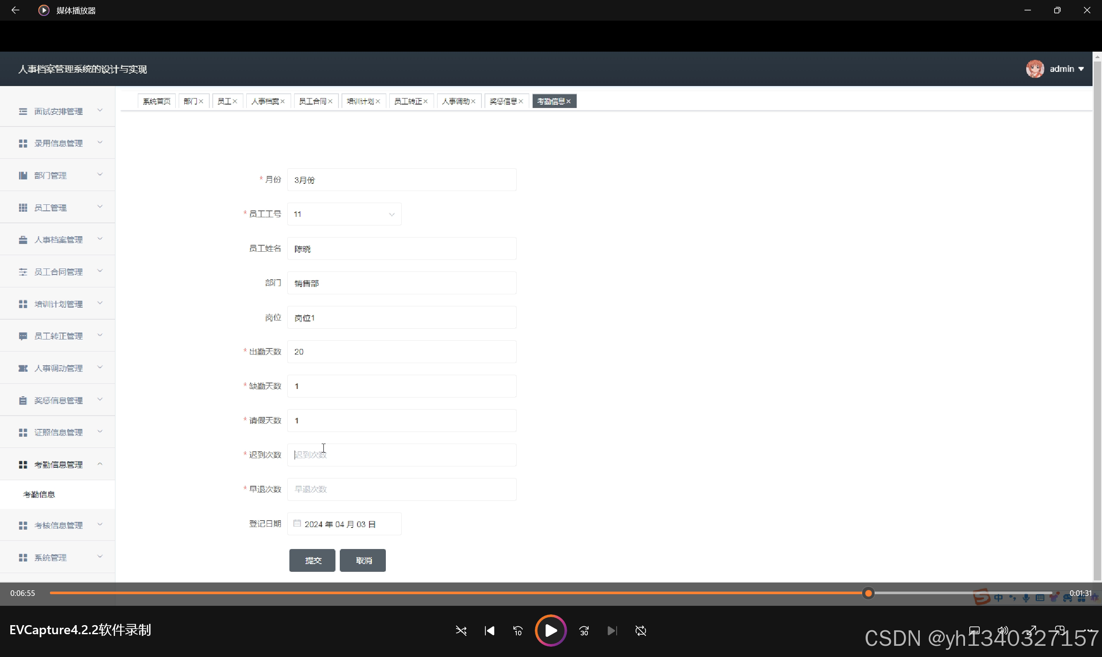The image size is (1102, 657).
Task: Close the 考勤信息 tab
Action: coord(568,102)
